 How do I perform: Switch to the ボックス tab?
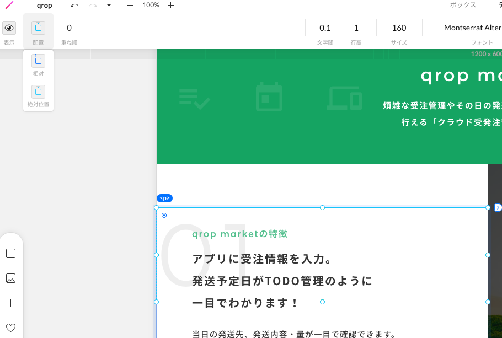463,5
